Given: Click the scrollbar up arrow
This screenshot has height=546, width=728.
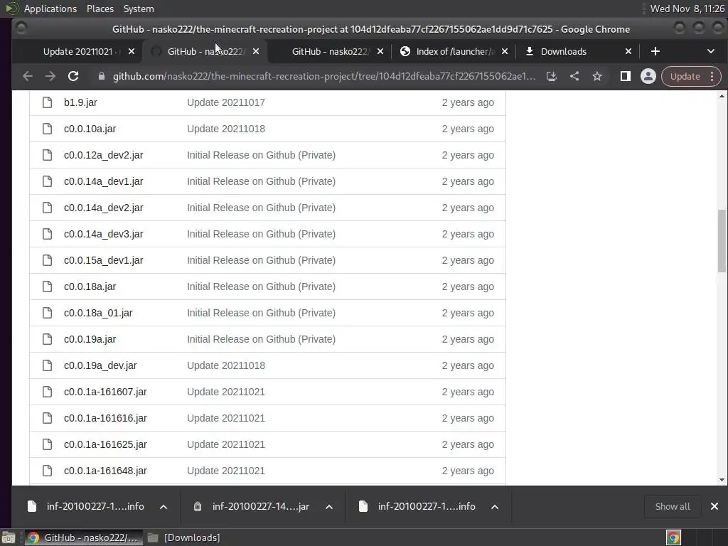Looking at the screenshot, I should [x=722, y=96].
